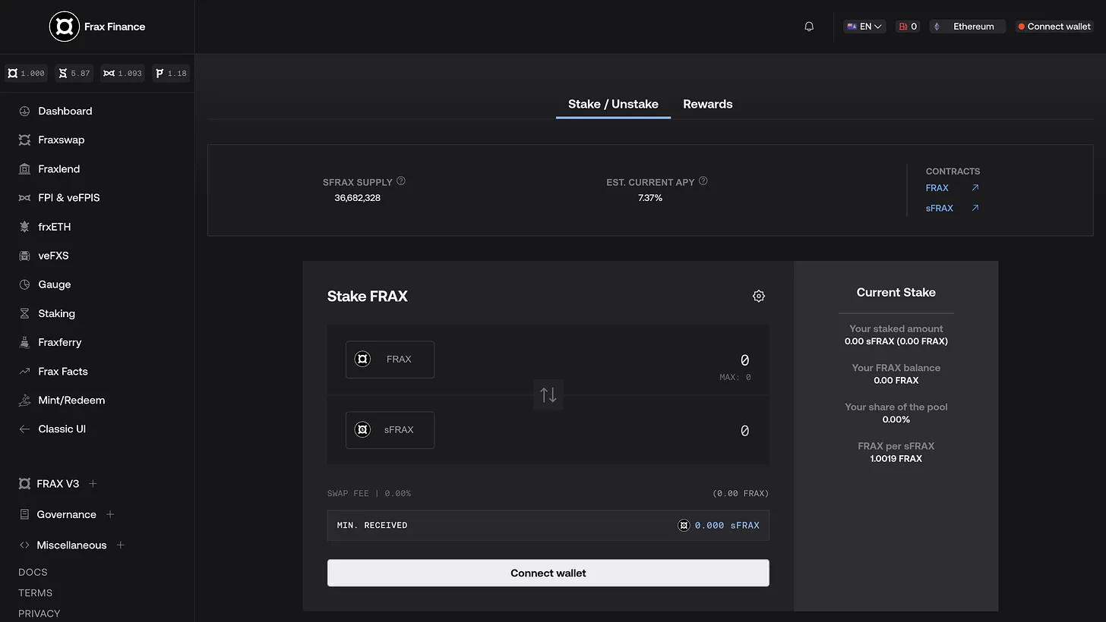
Task: Open Frax Facts in the sidebar
Action: (x=63, y=372)
